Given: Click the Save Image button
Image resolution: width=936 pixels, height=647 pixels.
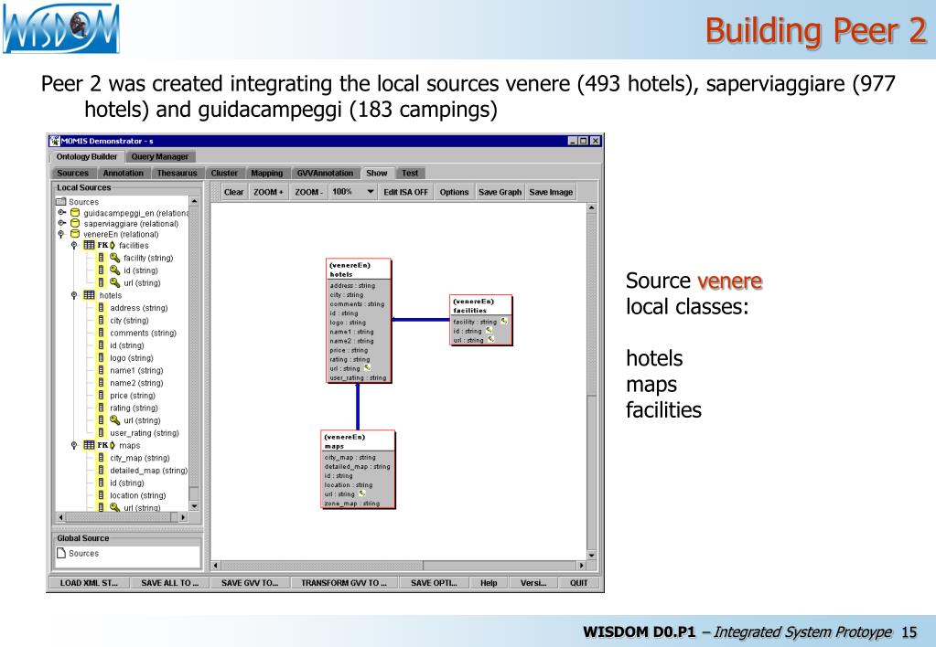Looking at the screenshot, I should [x=551, y=192].
